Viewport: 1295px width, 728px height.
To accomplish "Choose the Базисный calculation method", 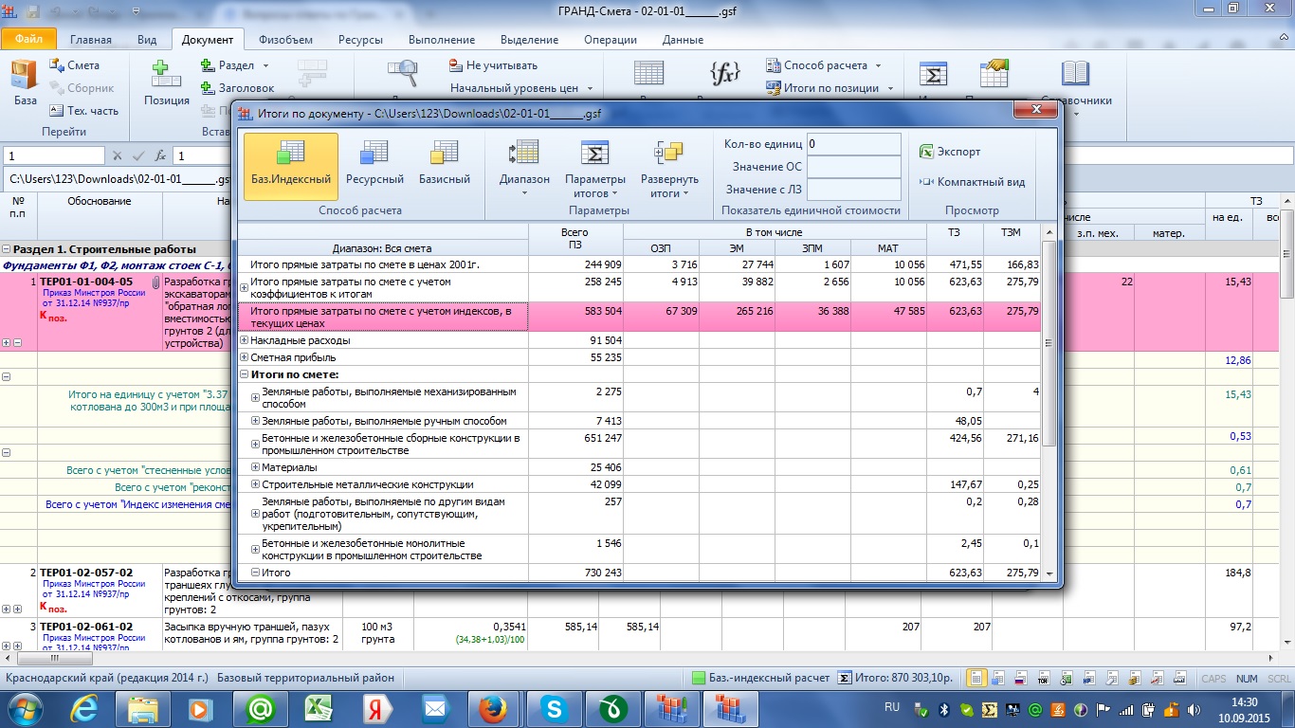I will pos(444,165).
